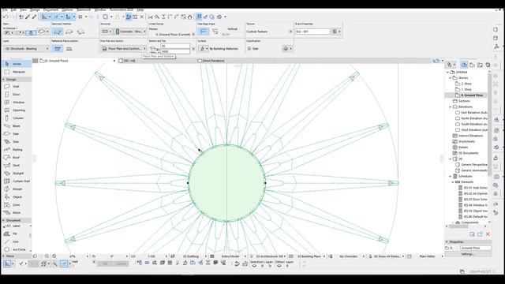Click the Settings... button in navigator
This screenshot has height=284, width=505.
click(468, 254)
